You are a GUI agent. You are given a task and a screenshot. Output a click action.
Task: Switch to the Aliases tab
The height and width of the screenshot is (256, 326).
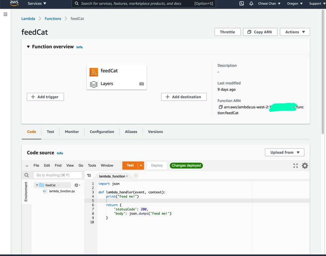point(131,132)
